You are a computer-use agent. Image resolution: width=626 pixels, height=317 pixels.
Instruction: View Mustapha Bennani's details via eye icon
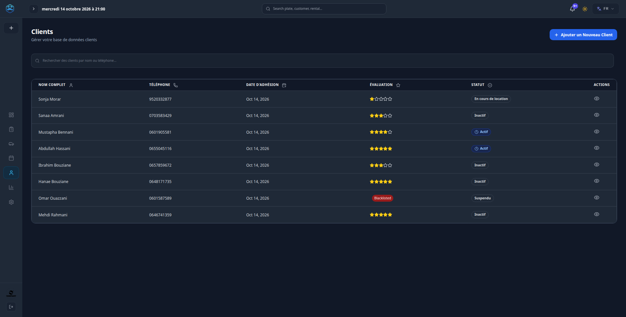pos(597,132)
